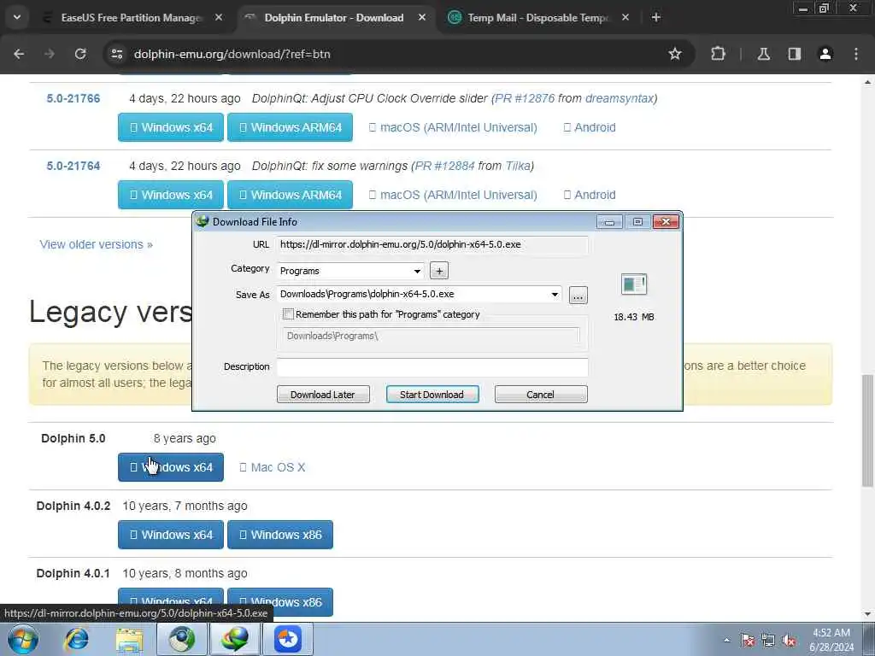Open PR #12876 link
This screenshot has height=656, width=875.
525,99
